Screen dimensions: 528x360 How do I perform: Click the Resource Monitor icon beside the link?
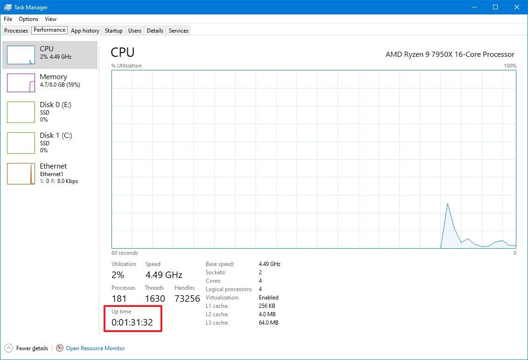pyautogui.click(x=59, y=348)
